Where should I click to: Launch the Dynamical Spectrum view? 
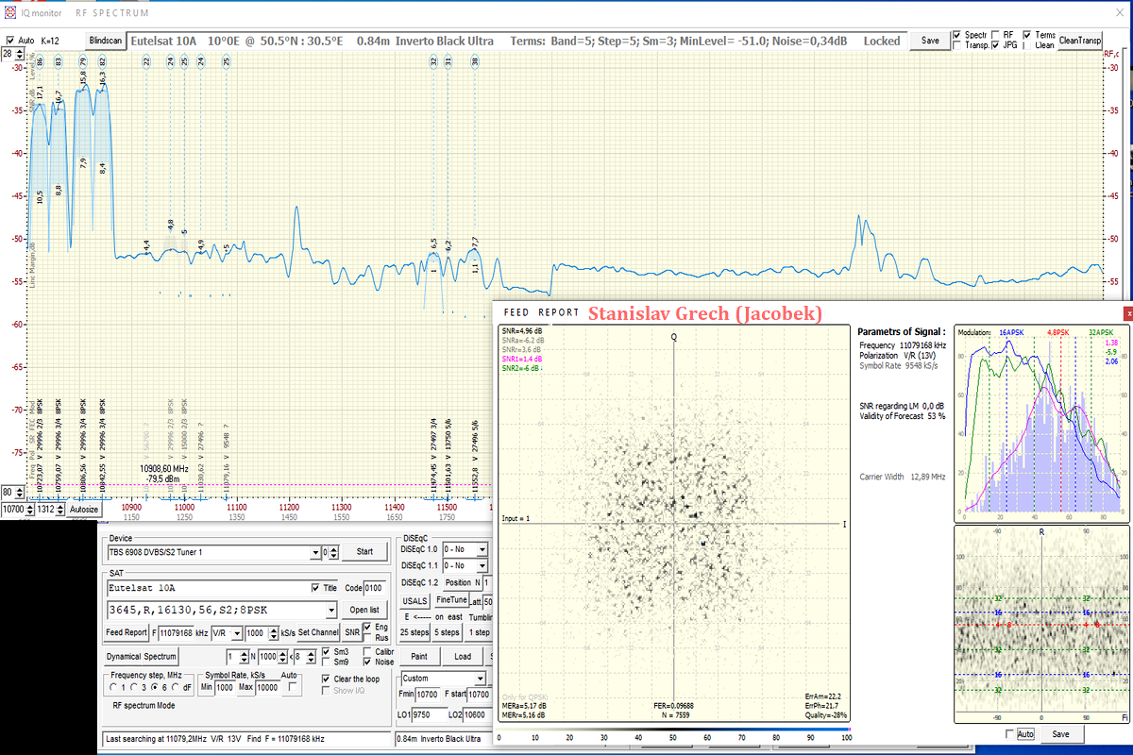click(141, 657)
